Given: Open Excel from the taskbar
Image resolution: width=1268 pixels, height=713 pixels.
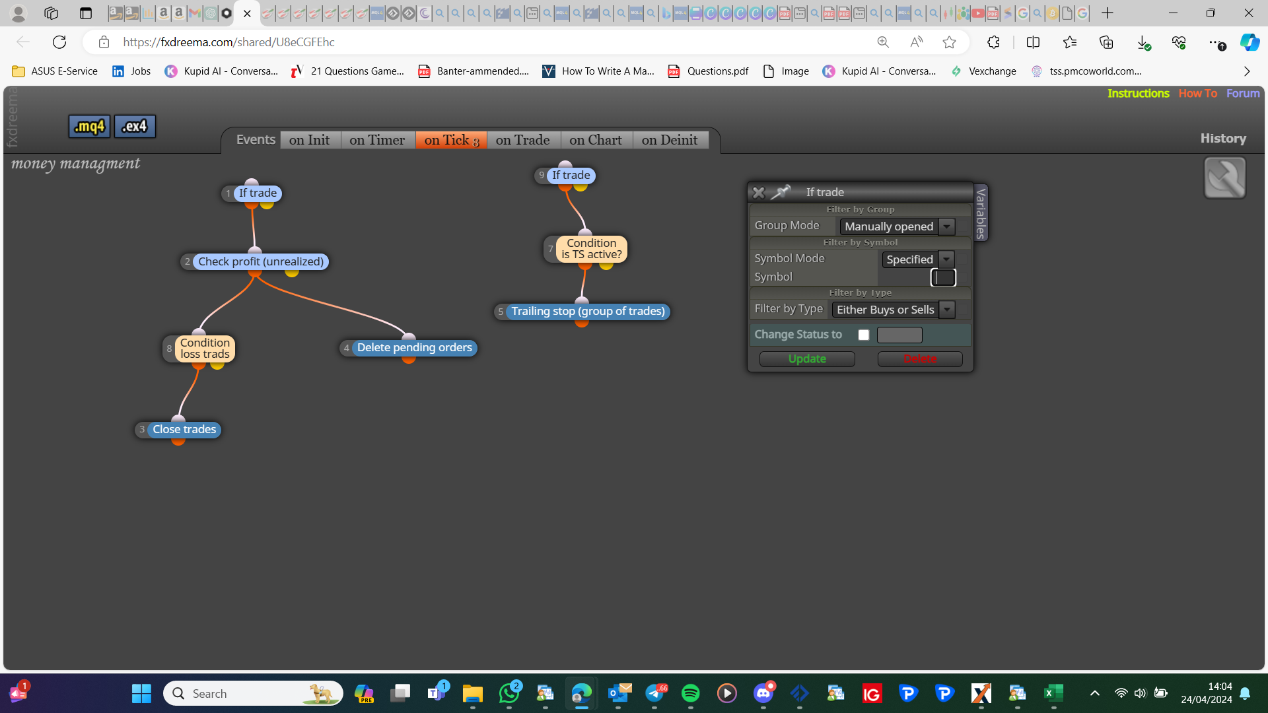Looking at the screenshot, I should click(1053, 693).
